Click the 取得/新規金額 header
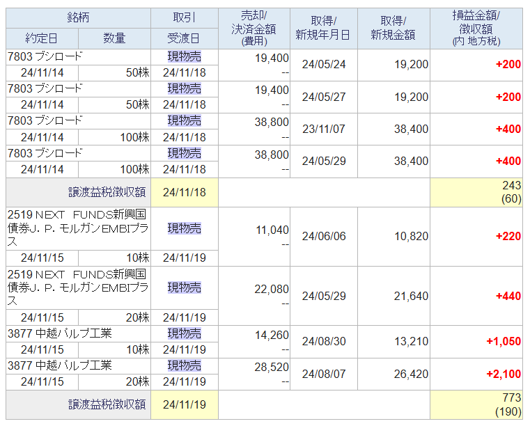This screenshot has height=426, width=530. pos(393,28)
